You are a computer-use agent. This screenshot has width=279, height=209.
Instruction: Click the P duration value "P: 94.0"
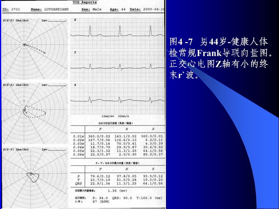[x=100, y=198]
